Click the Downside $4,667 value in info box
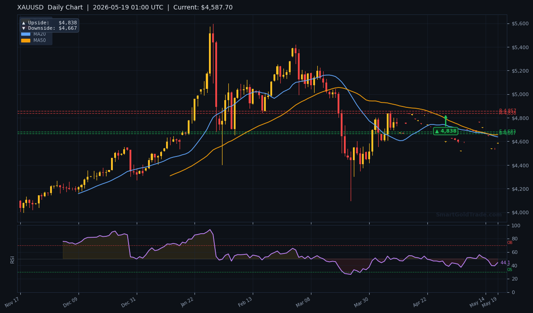The width and height of the screenshot is (533, 313). [68, 28]
